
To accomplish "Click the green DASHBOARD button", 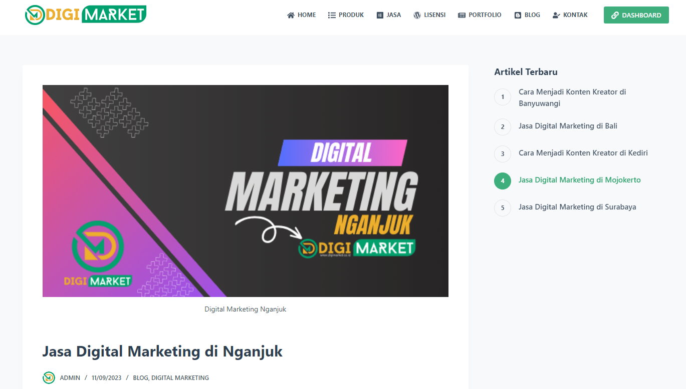I will pyautogui.click(x=636, y=15).
